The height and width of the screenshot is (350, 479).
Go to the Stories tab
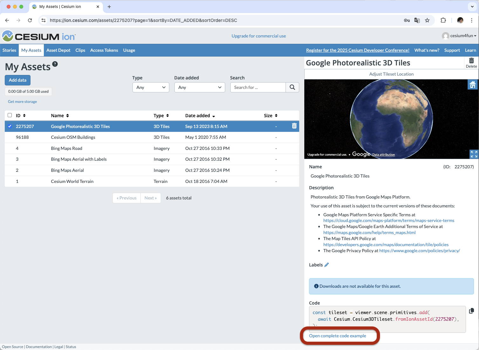click(x=9, y=50)
